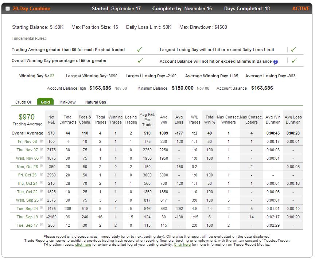Image resolution: width=315 pixels, height=261 pixels.
Task: Click the Total Win % column header
Action: [x=210, y=120]
